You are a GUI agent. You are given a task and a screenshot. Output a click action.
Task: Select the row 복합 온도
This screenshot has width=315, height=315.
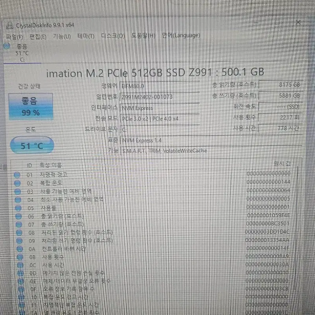tap(153, 183)
